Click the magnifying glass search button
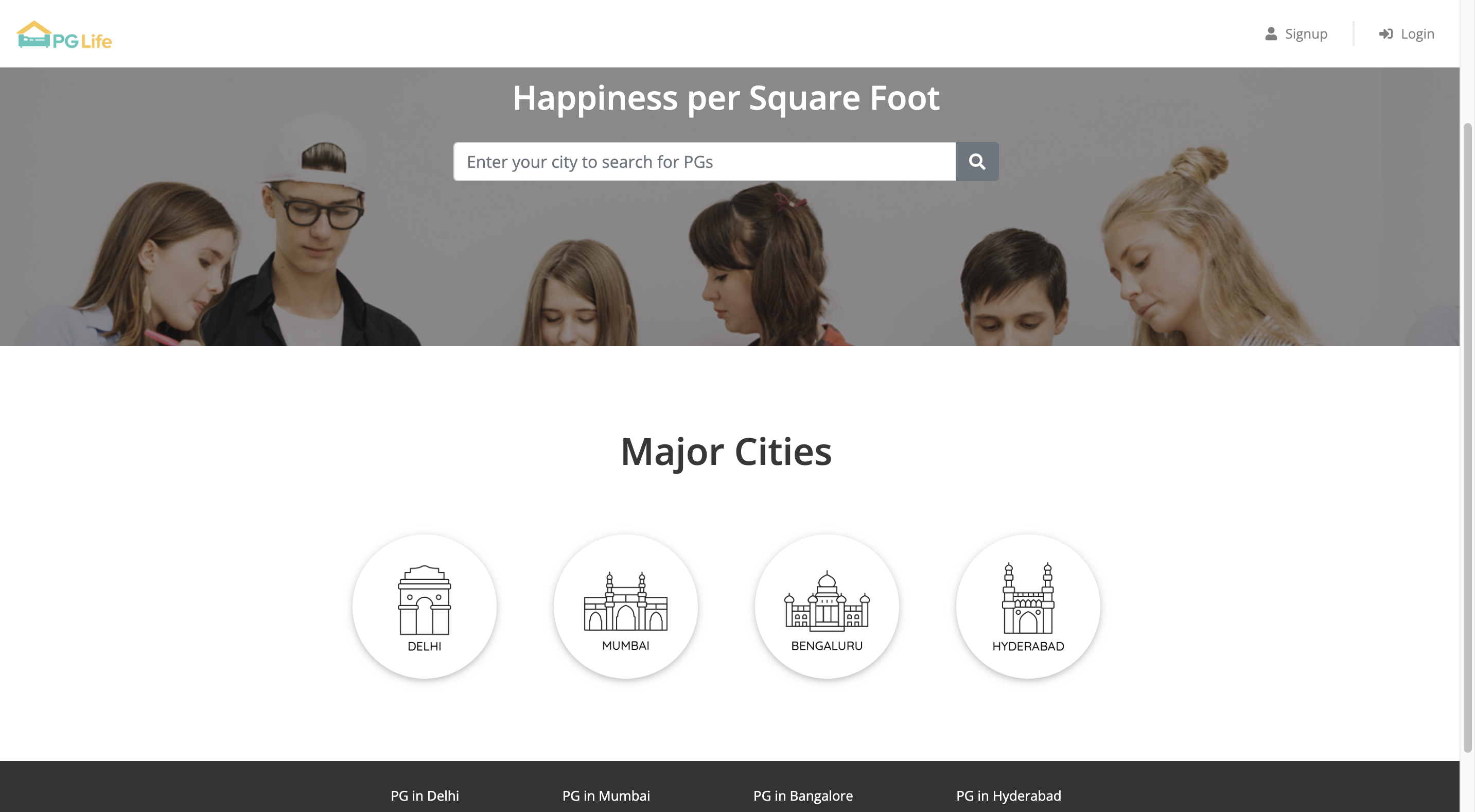Viewport: 1475px width, 812px height. click(977, 162)
